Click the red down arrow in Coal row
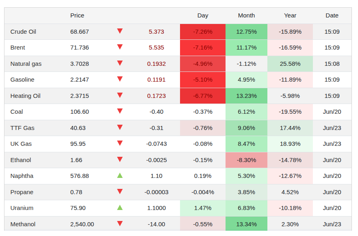Screen dimensions: 358x236 pyautogui.click(x=120, y=111)
